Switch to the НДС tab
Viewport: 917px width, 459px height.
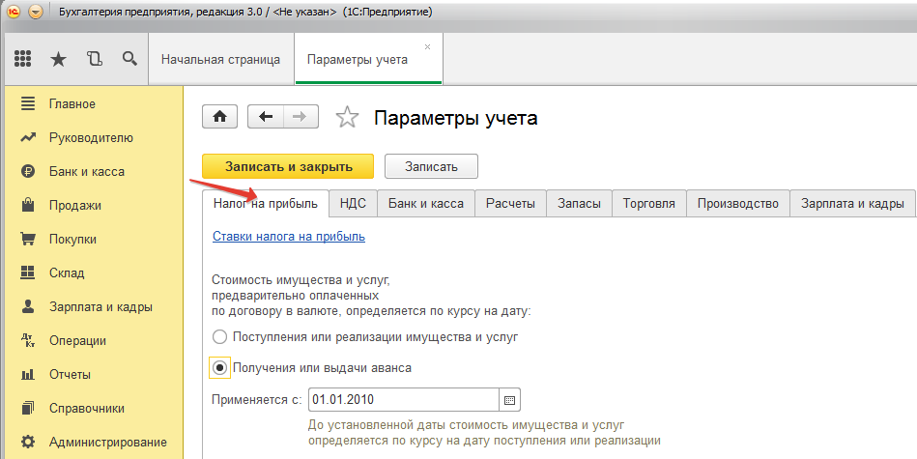[353, 204]
